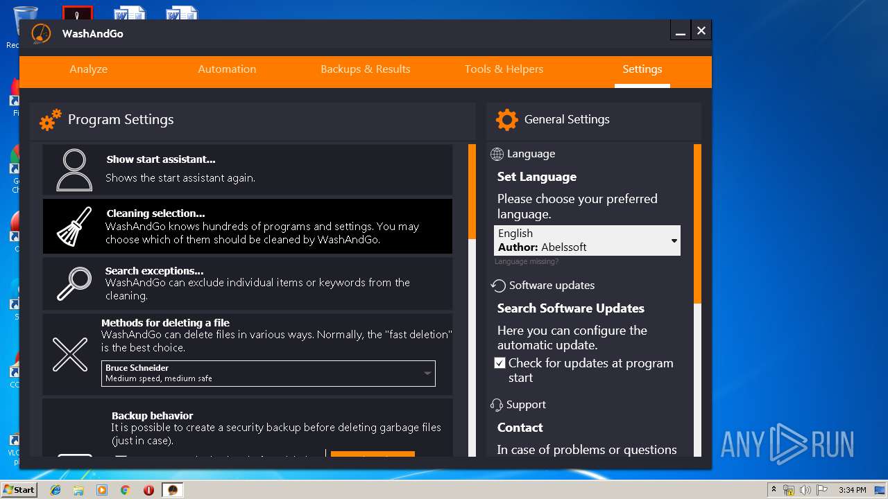The height and width of the screenshot is (499, 888).
Task: Open media player from taskbar
Action: (102, 490)
